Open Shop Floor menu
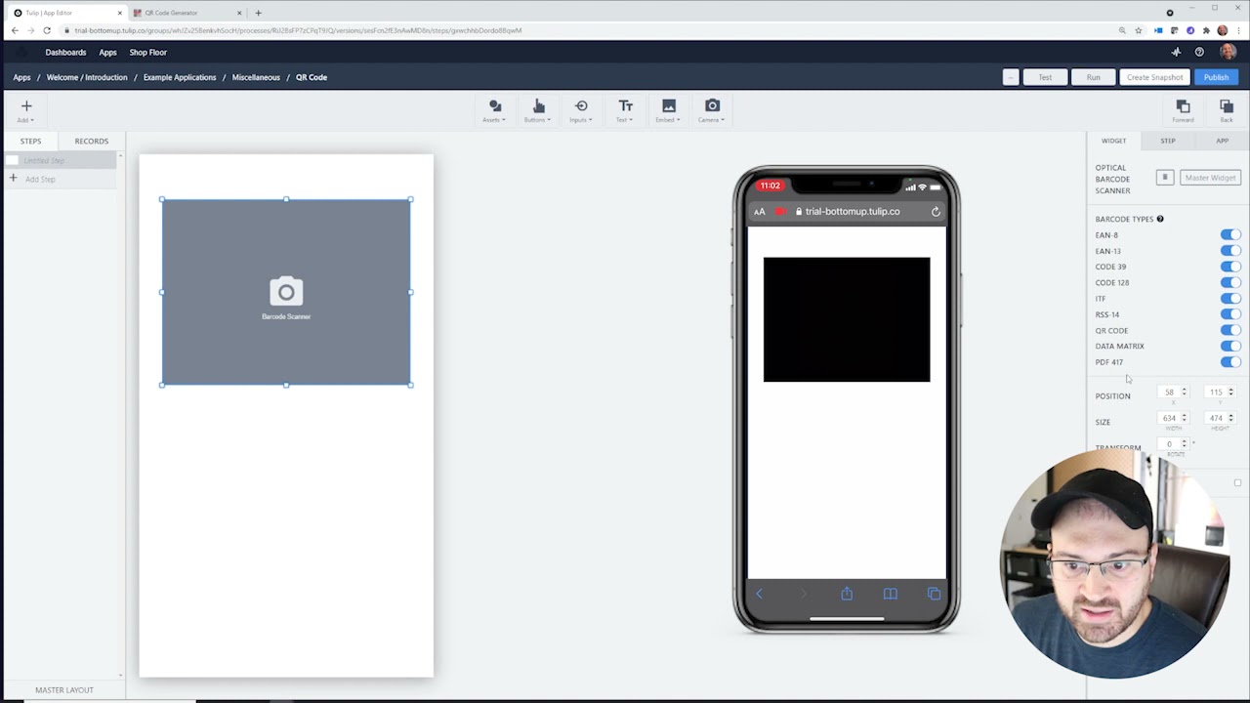The image size is (1250, 703). (x=148, y=52)
